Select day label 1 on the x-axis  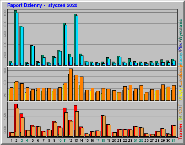[x=12, y=141]
